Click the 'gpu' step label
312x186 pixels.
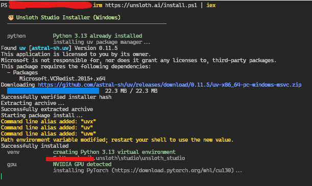12,165
